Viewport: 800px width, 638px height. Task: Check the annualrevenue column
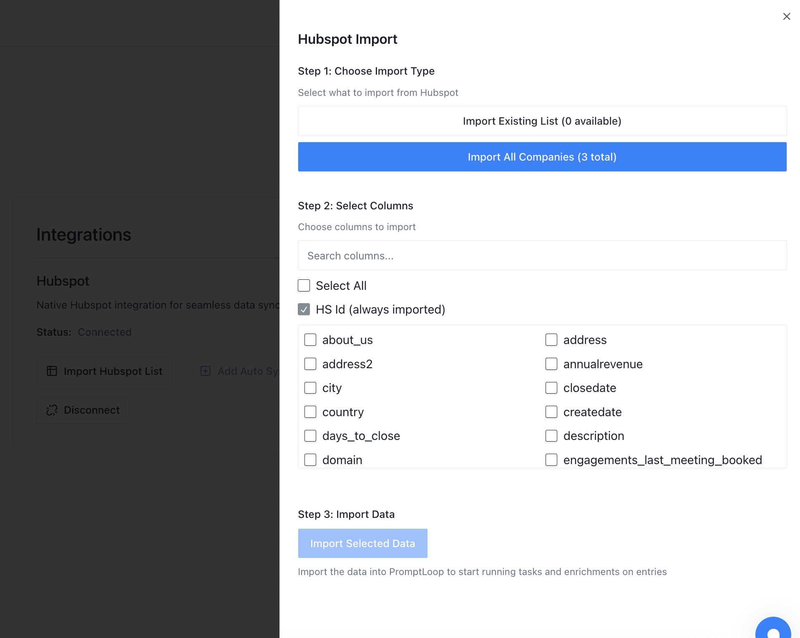coord(551,364)
